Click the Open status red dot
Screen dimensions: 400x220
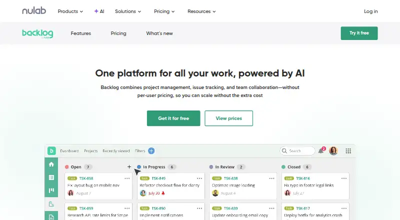(x=67, y=167)
